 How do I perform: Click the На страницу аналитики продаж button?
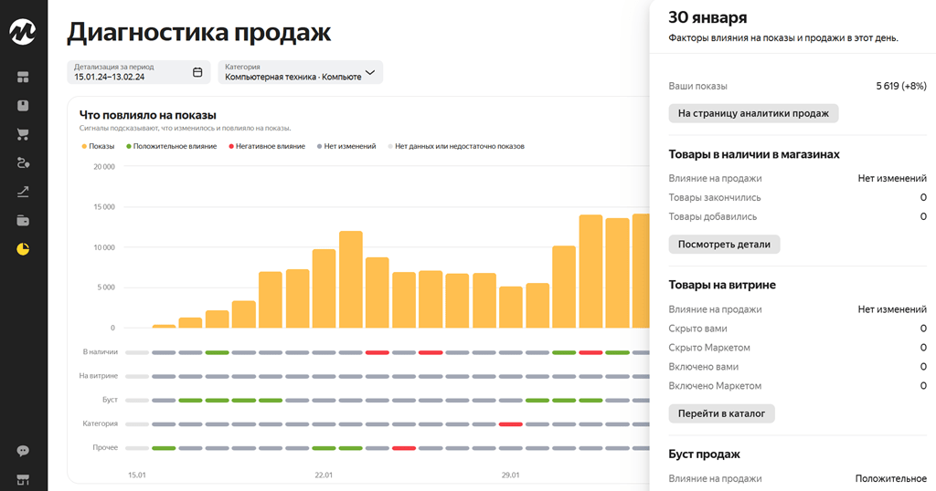pyautogui.click(x=753, y=113)
